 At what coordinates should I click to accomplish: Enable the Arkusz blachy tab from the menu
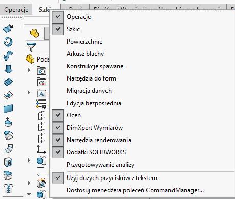pos(85,54)
